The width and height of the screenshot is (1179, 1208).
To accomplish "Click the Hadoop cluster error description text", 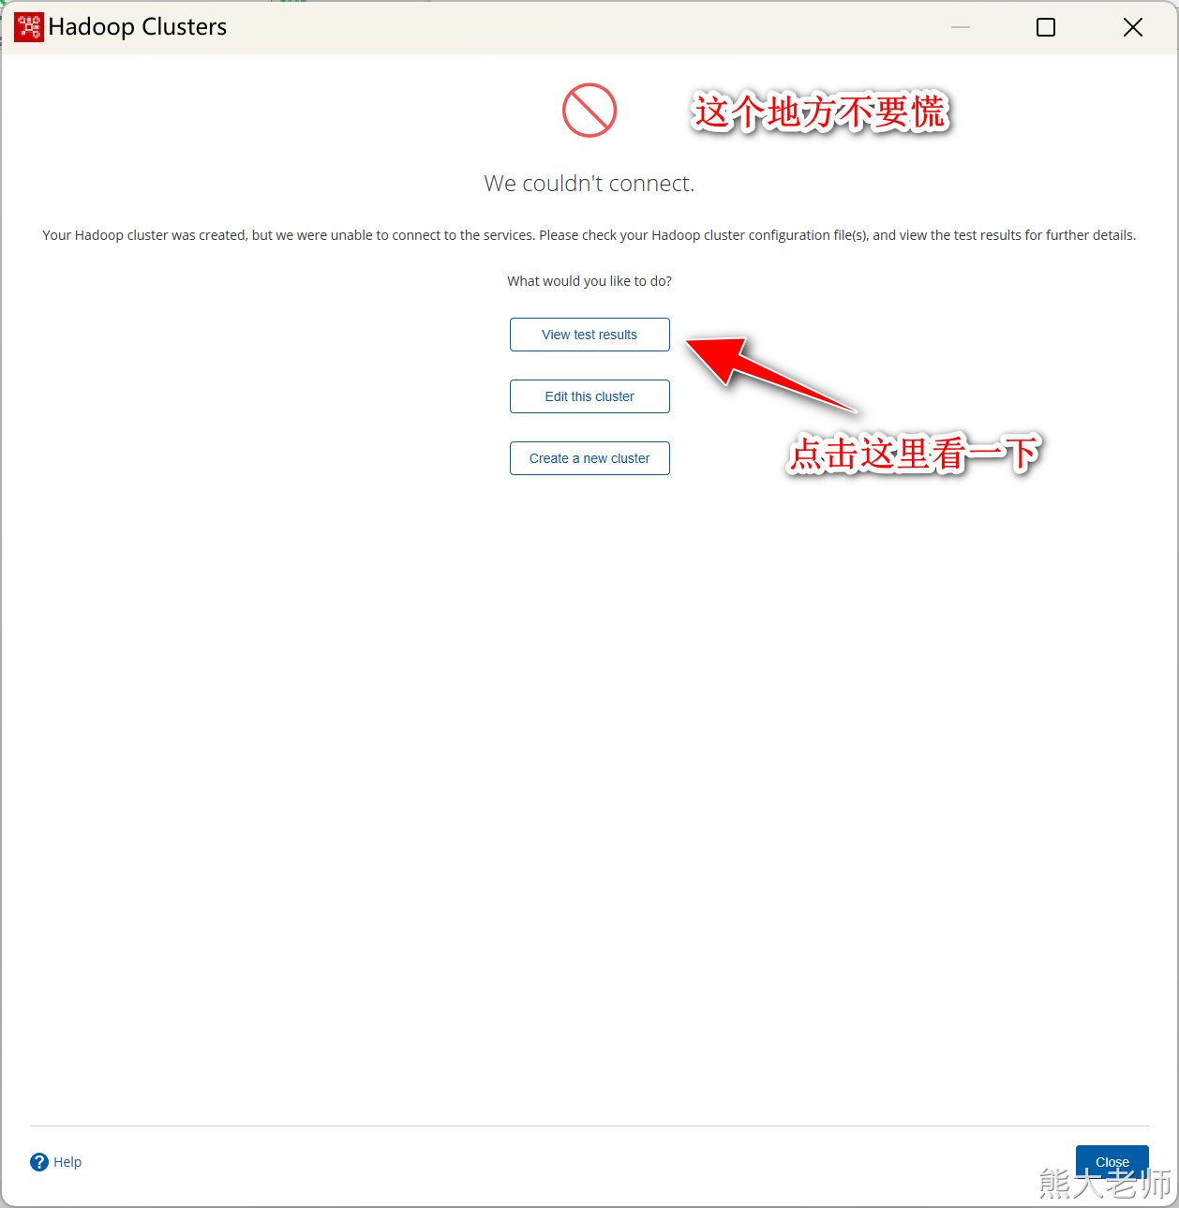I will [x=589, y=235].
